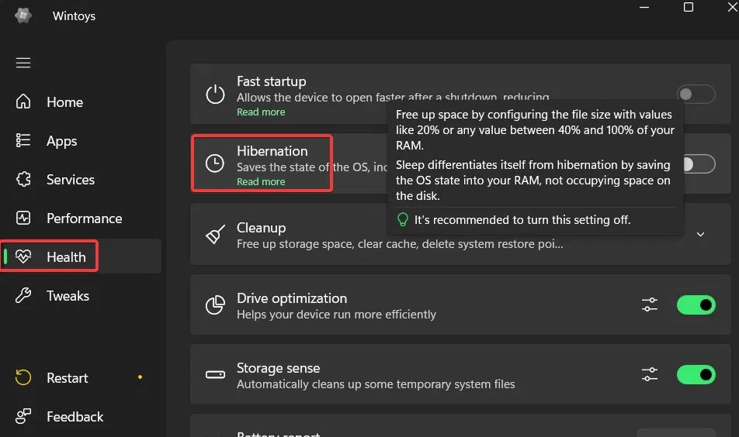Open Storage sense settings sliders icon
The height and width of the screenshot is (437, 739).
coord(650,375)
